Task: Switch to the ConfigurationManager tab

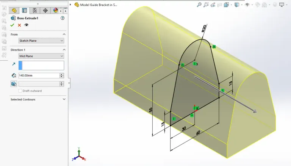Action: (x=35, y=11)
